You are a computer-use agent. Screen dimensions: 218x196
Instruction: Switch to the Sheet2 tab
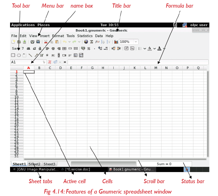[34, 164]
